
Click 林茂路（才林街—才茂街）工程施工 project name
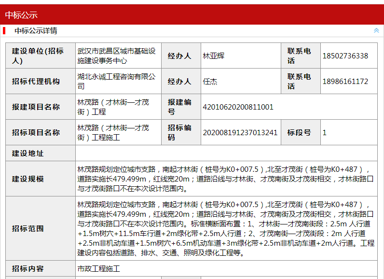(x=113, y=132)
